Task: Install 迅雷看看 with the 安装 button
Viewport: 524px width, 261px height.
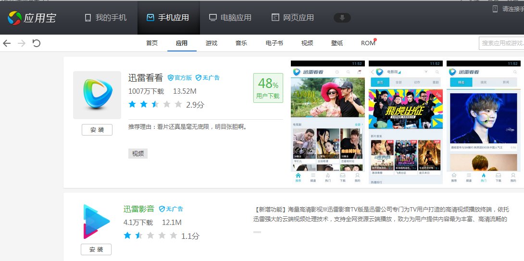Action: click(97, 130)
